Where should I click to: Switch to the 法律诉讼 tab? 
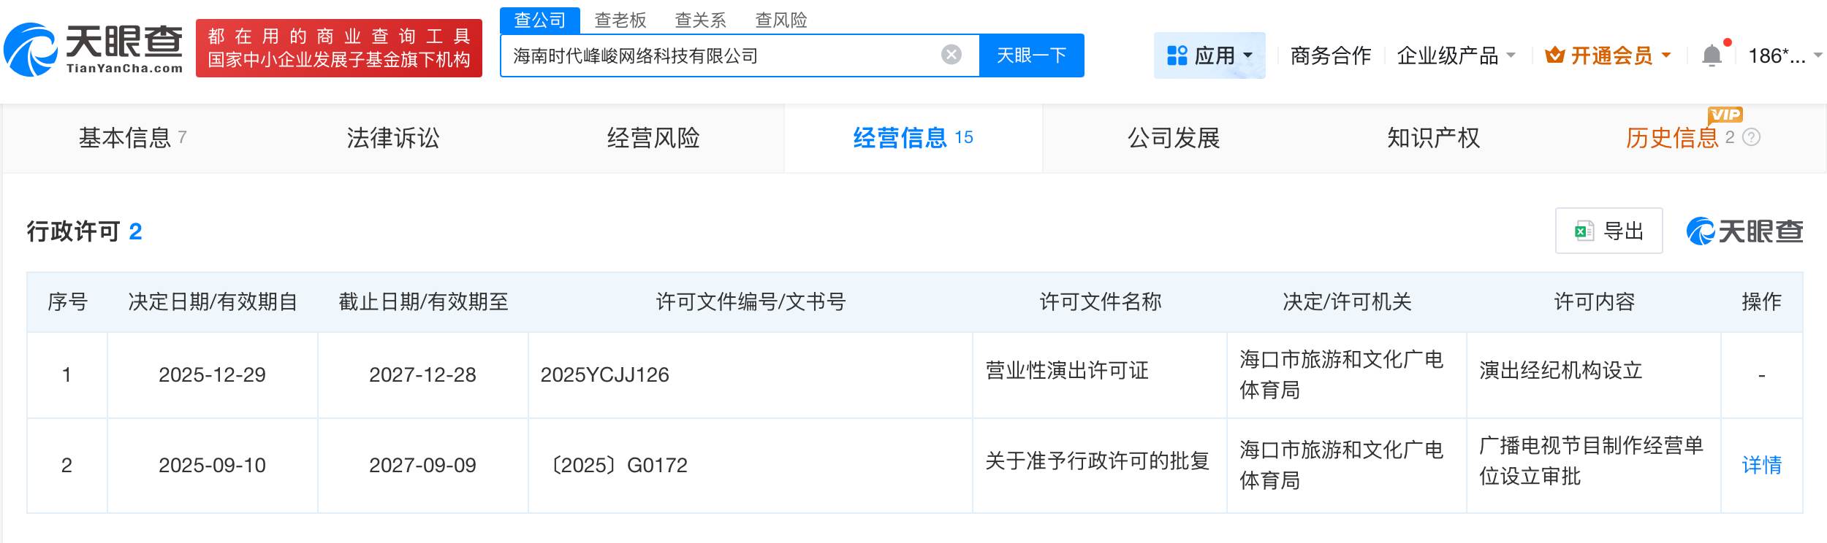coord(393,138)
